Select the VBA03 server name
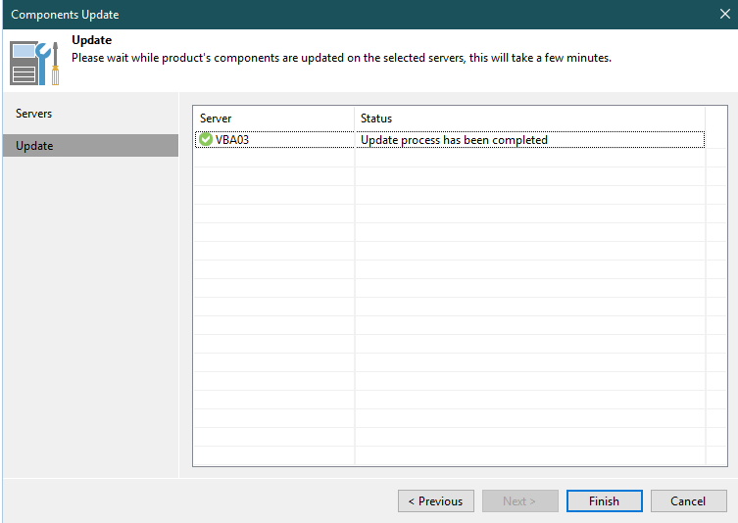The width and height of the screenshot is (738, 523). [232, 140]
